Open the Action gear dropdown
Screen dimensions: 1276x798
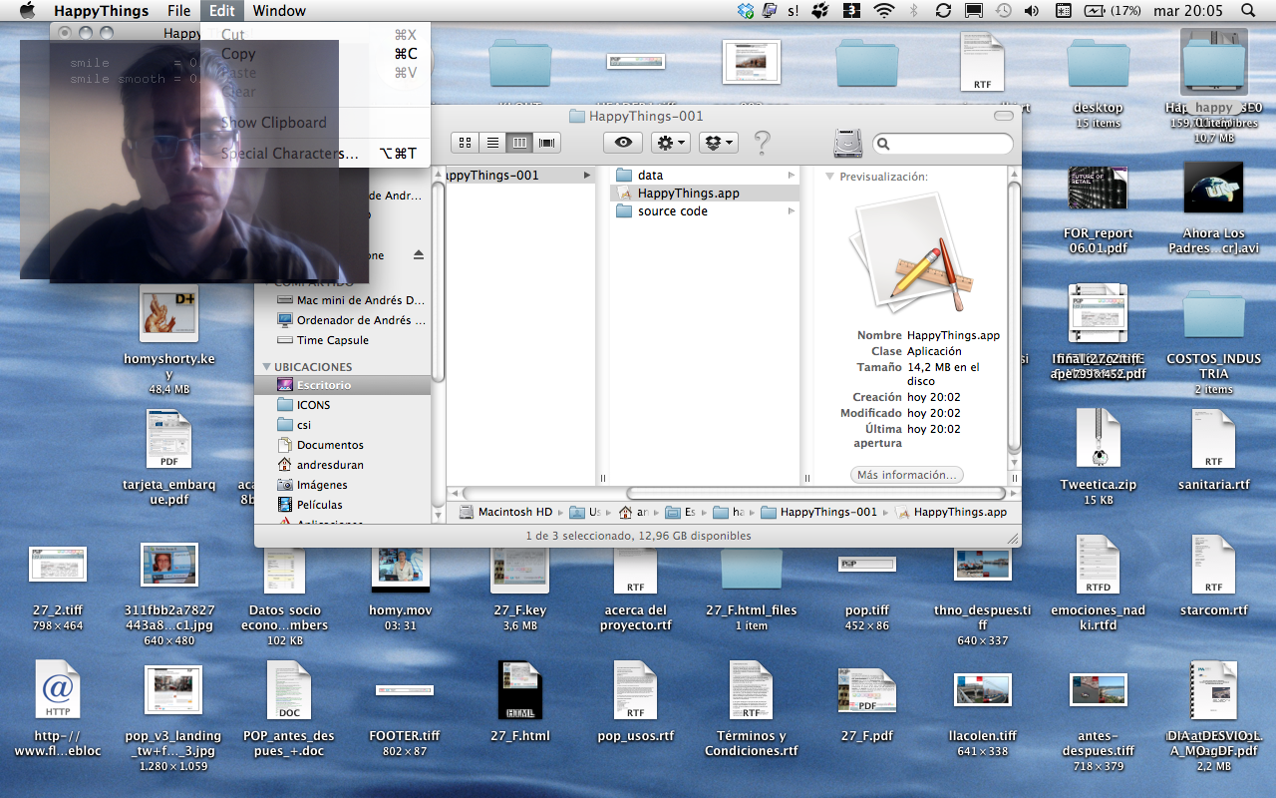668,143
